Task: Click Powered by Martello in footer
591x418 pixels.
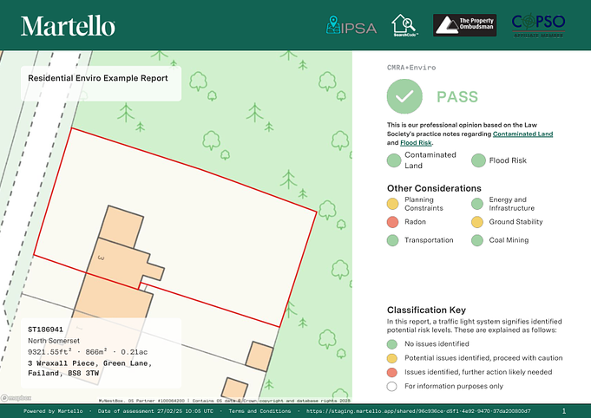Action: tap(53, 411)
